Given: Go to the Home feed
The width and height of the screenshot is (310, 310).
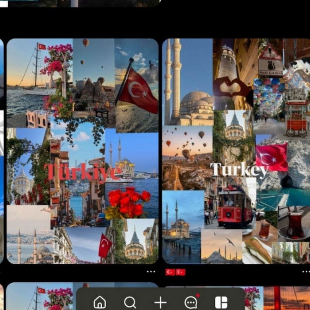Looking at the screenshot, I should tap(100, 302).
